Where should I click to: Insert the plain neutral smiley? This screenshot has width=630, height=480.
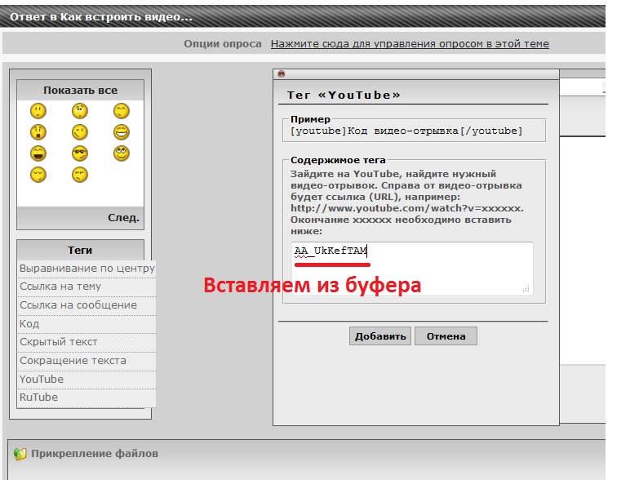38,111
